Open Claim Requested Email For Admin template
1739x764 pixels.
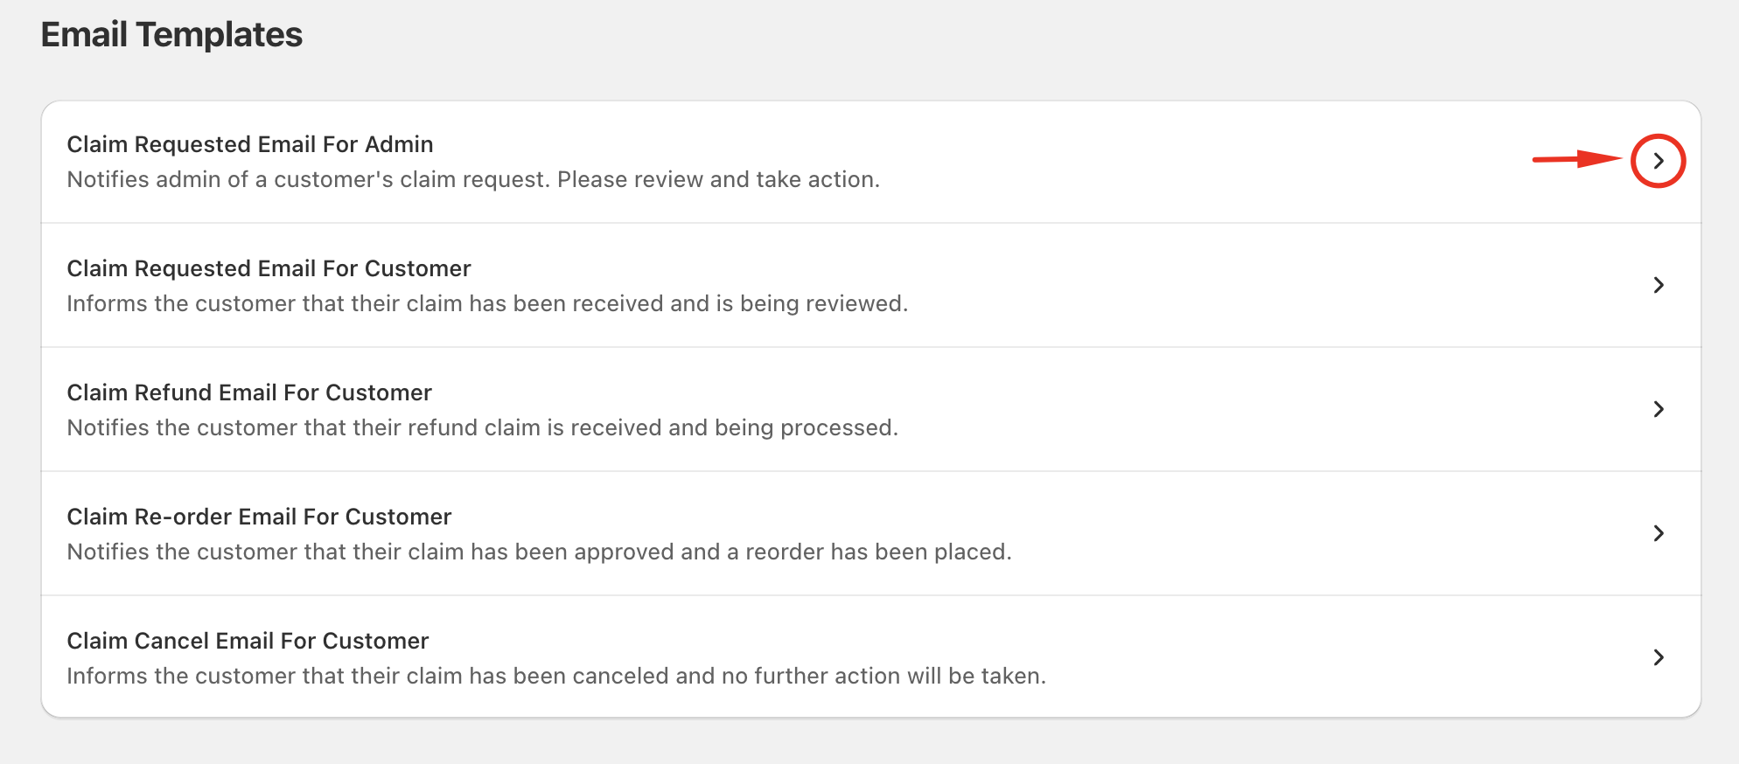tap(250, 144)
